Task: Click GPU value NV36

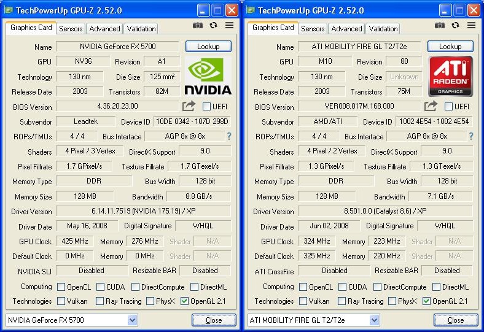Action: 83,61
